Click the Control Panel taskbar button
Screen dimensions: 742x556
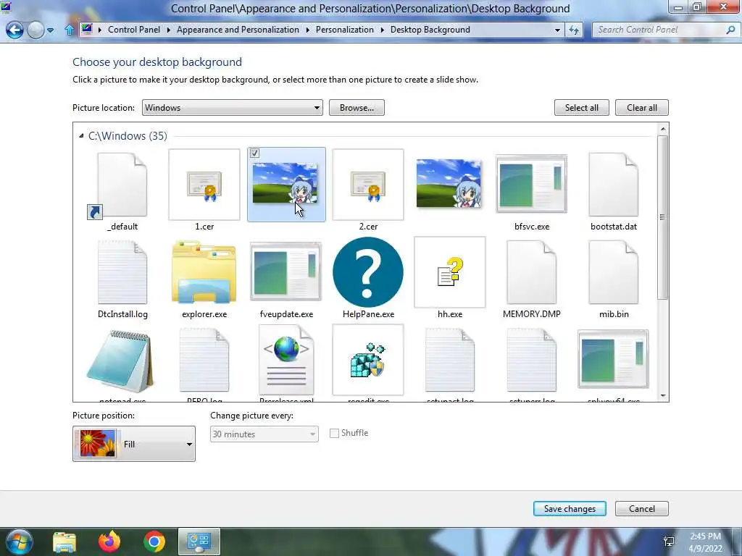(x=199, y=542)
